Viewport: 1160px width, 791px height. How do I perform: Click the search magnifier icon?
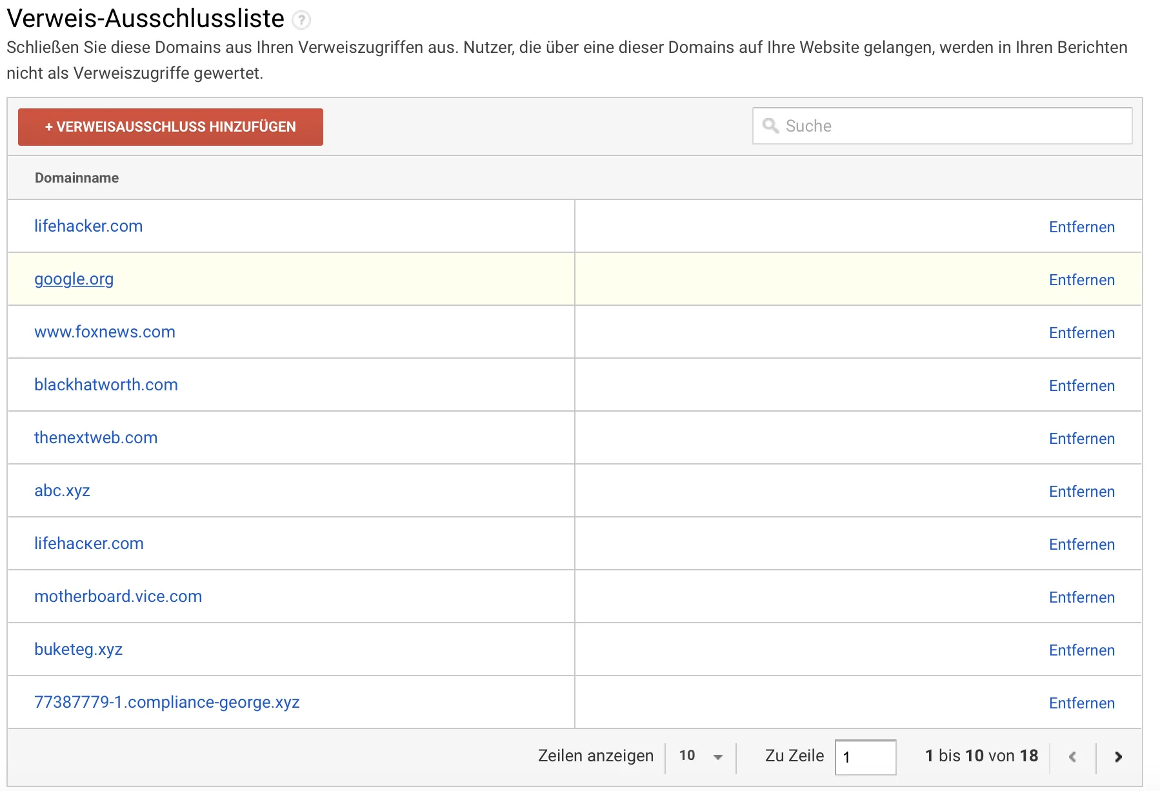[770, 126]
